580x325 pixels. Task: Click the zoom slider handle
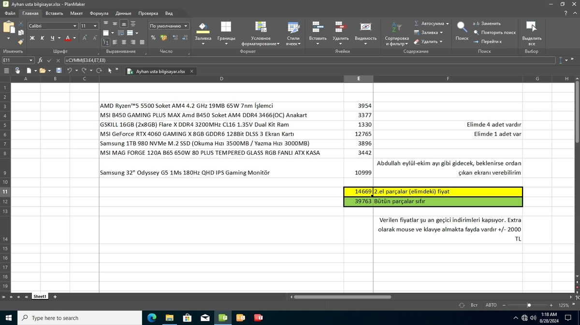(x=529, y=305)
